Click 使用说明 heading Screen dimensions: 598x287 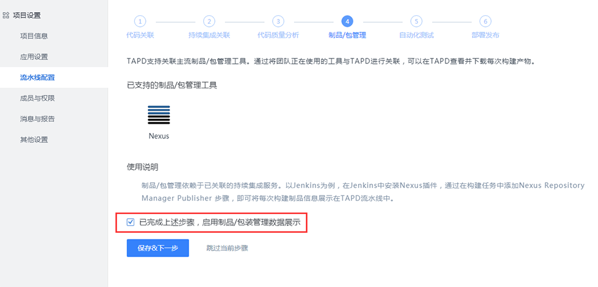[142, 167]
